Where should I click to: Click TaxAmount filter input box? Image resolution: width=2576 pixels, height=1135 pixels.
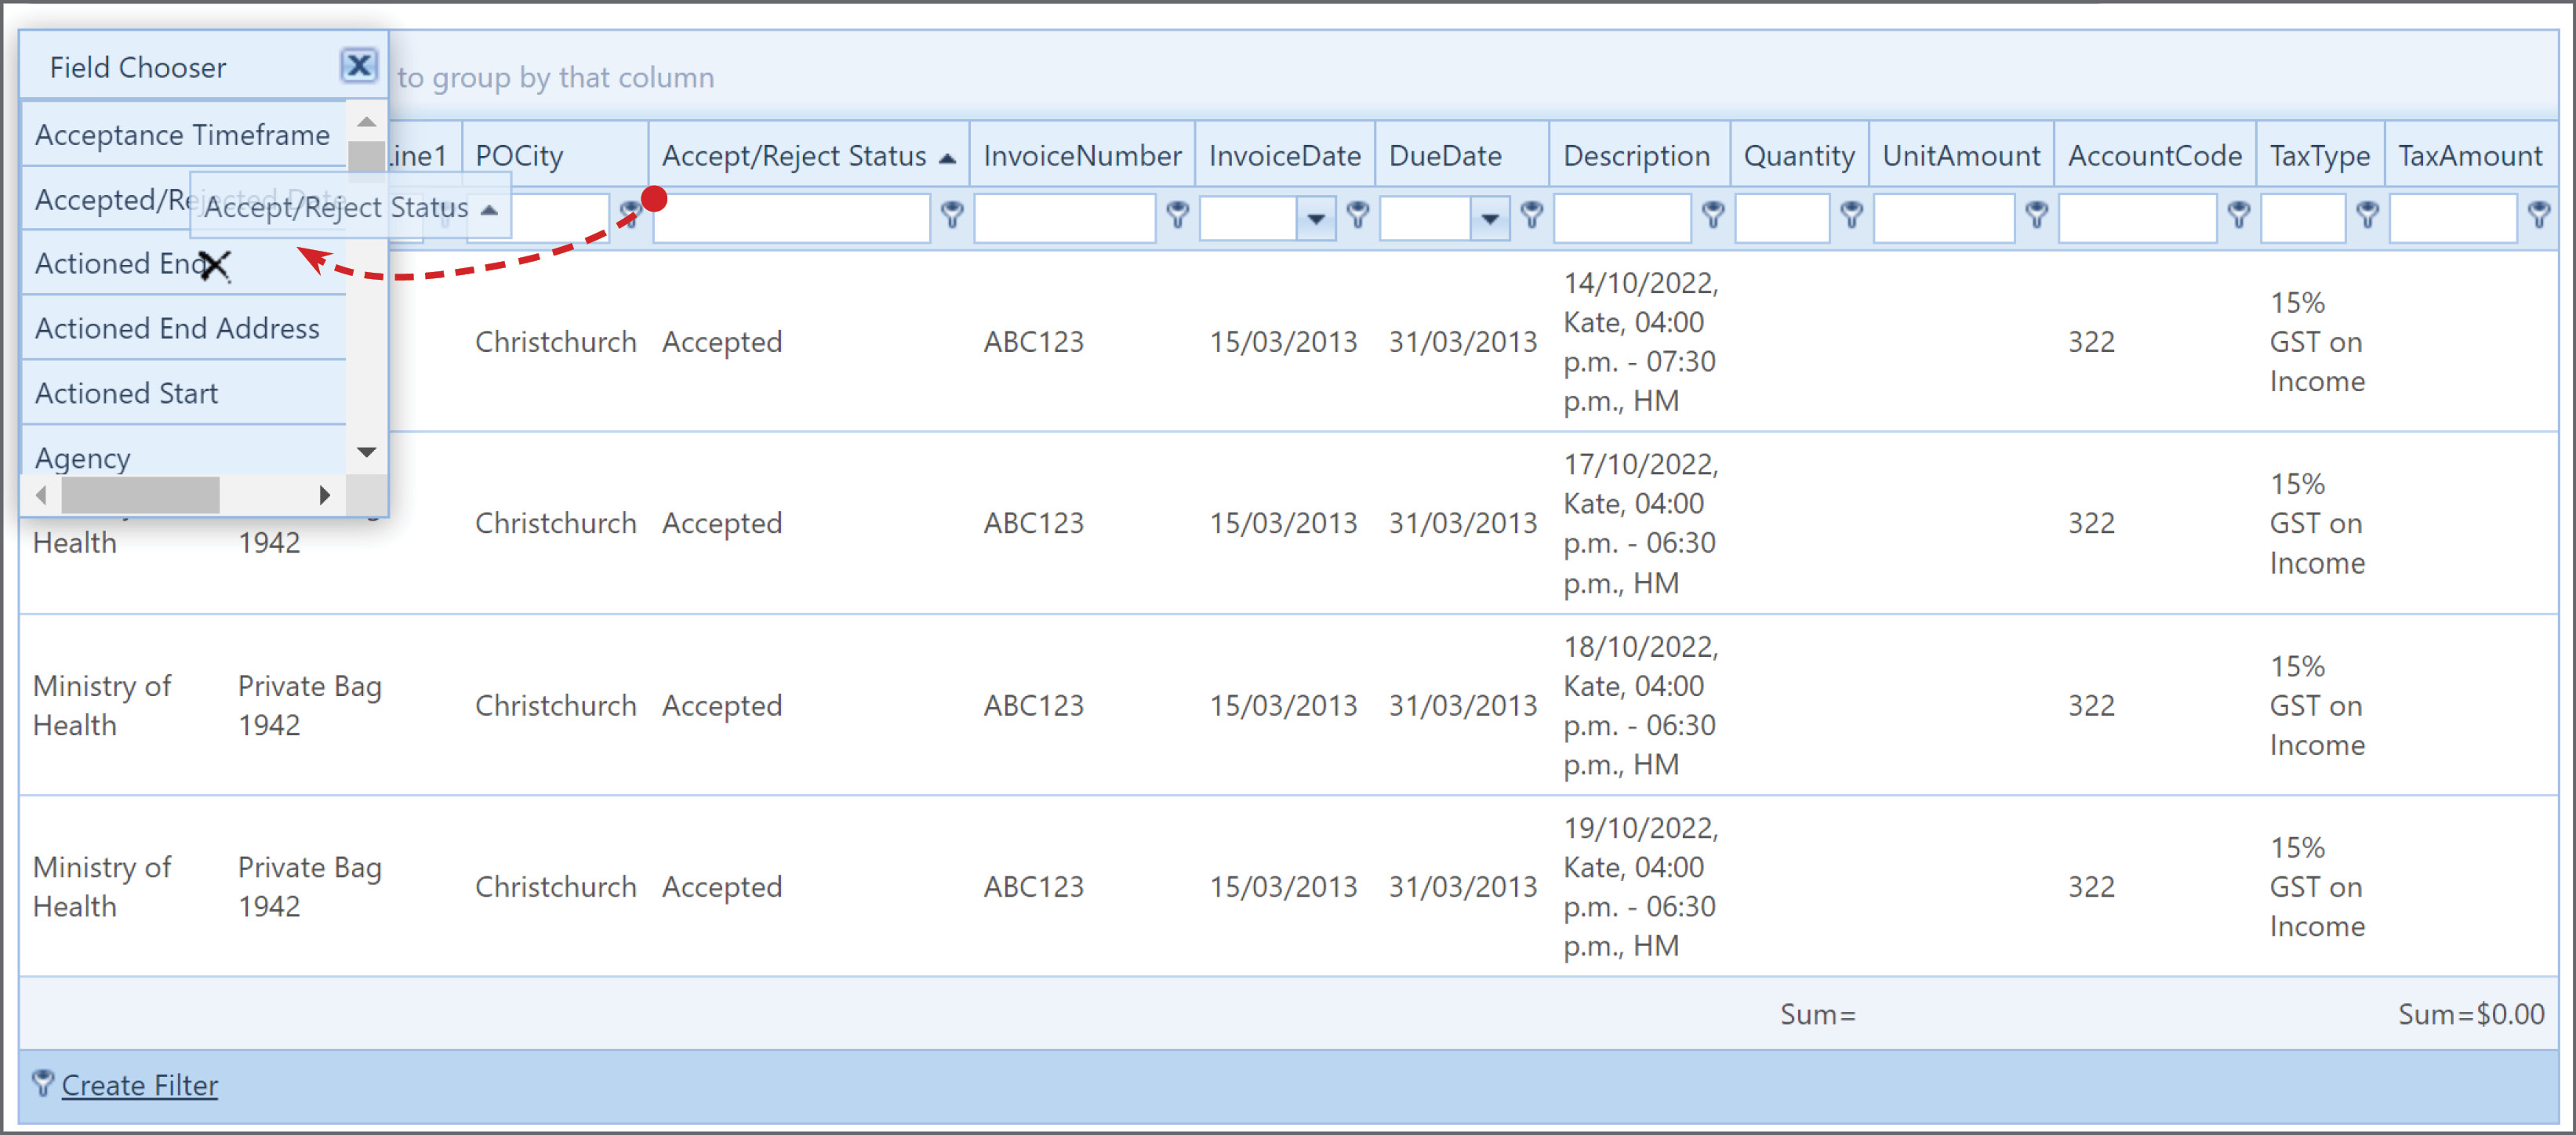(x=2453, y=218)
